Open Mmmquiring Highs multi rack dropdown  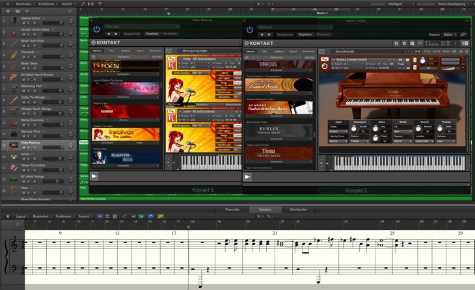pos(209,51)
